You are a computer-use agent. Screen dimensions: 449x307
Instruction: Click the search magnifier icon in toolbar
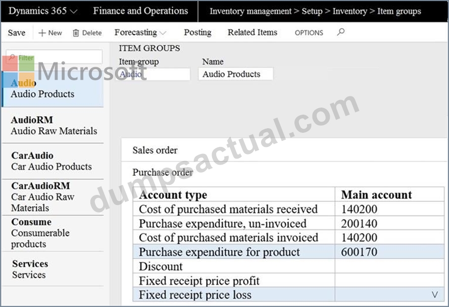click(341, 32)
